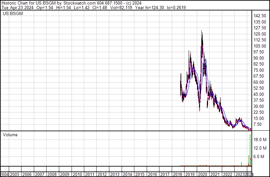Click the 7.50 price axis label
Screen dimensions: 270x177
pyautogui.click(x=258, y=125)
